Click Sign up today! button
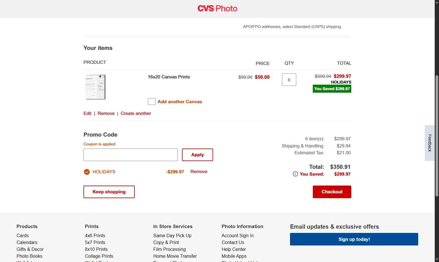The height and width of the screenshot is (262, 439). 354,239
